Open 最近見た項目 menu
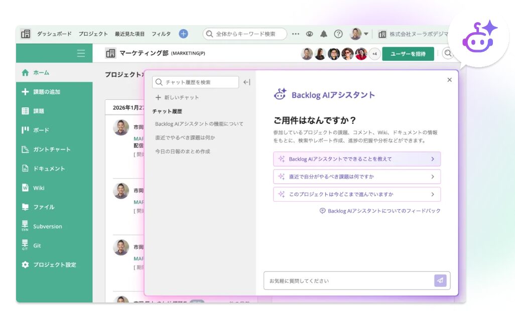Screen dimensions: 515x311 pyautogui.click(x=130, y=34)
